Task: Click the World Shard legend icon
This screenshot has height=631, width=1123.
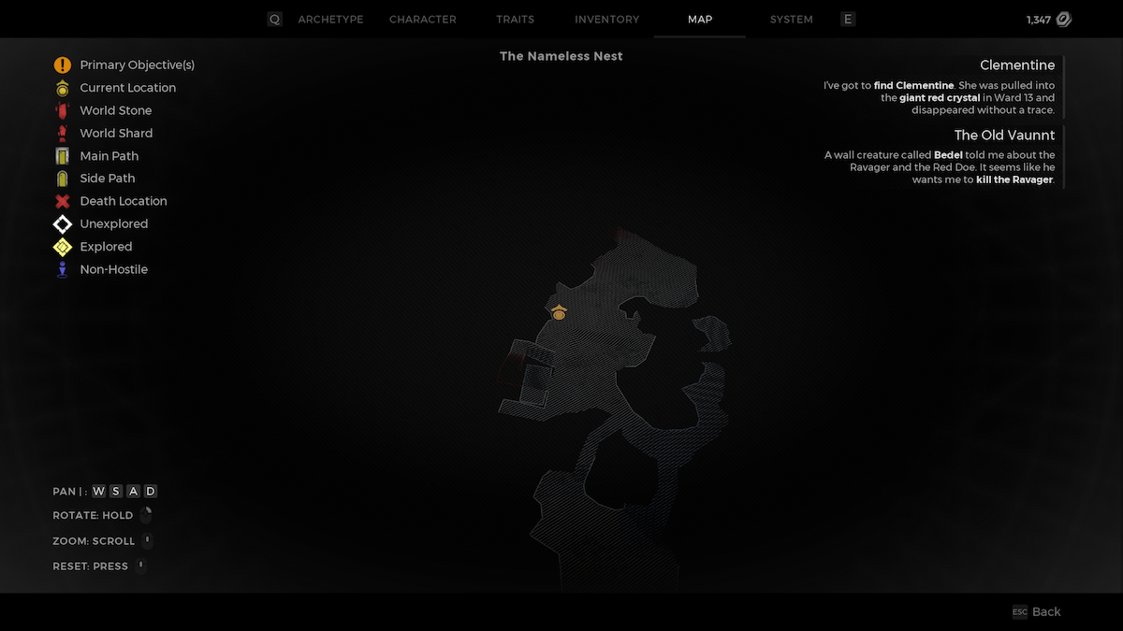Action: pyautogui.click(x=62, y=133)
